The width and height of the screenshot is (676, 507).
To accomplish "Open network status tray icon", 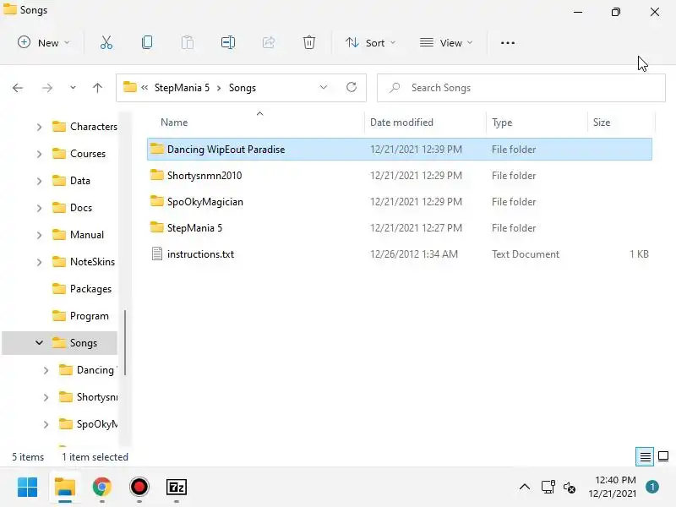I will pos(548,488).
